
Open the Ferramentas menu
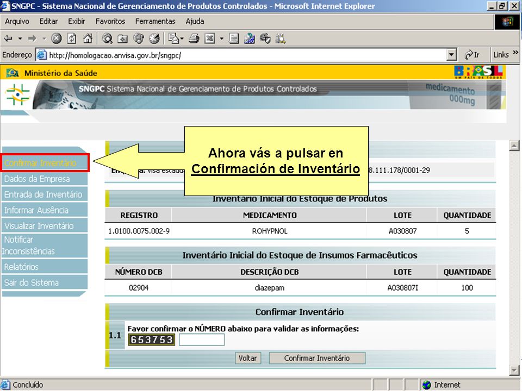click(155, 21)
